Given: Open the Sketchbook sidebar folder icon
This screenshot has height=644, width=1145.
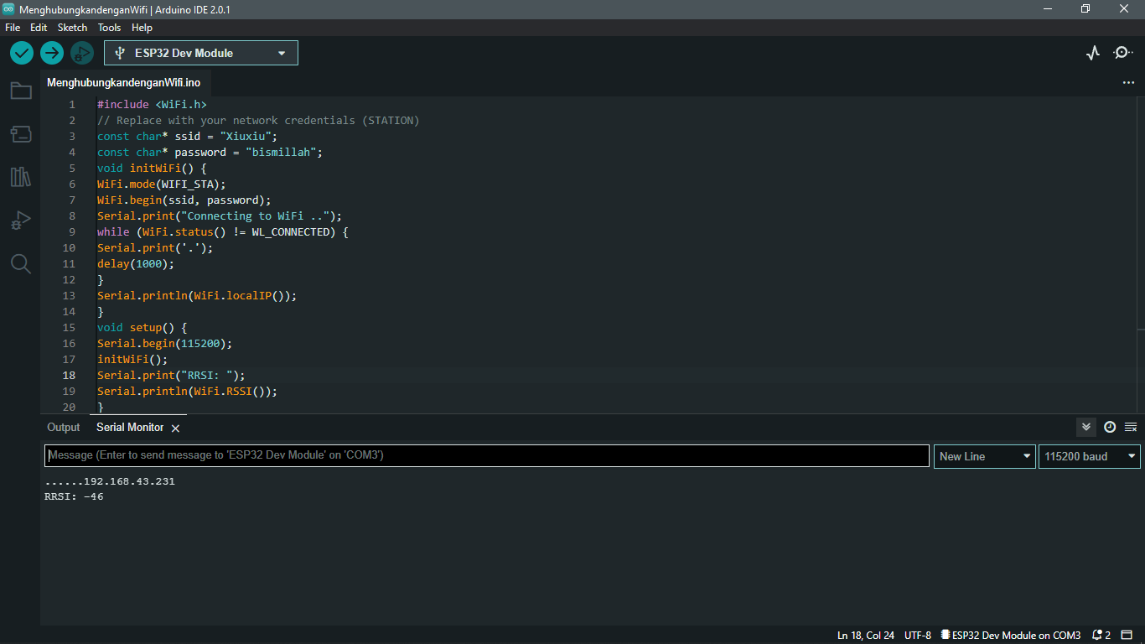Looking at the screenshot, I should (x=20, y=91).
